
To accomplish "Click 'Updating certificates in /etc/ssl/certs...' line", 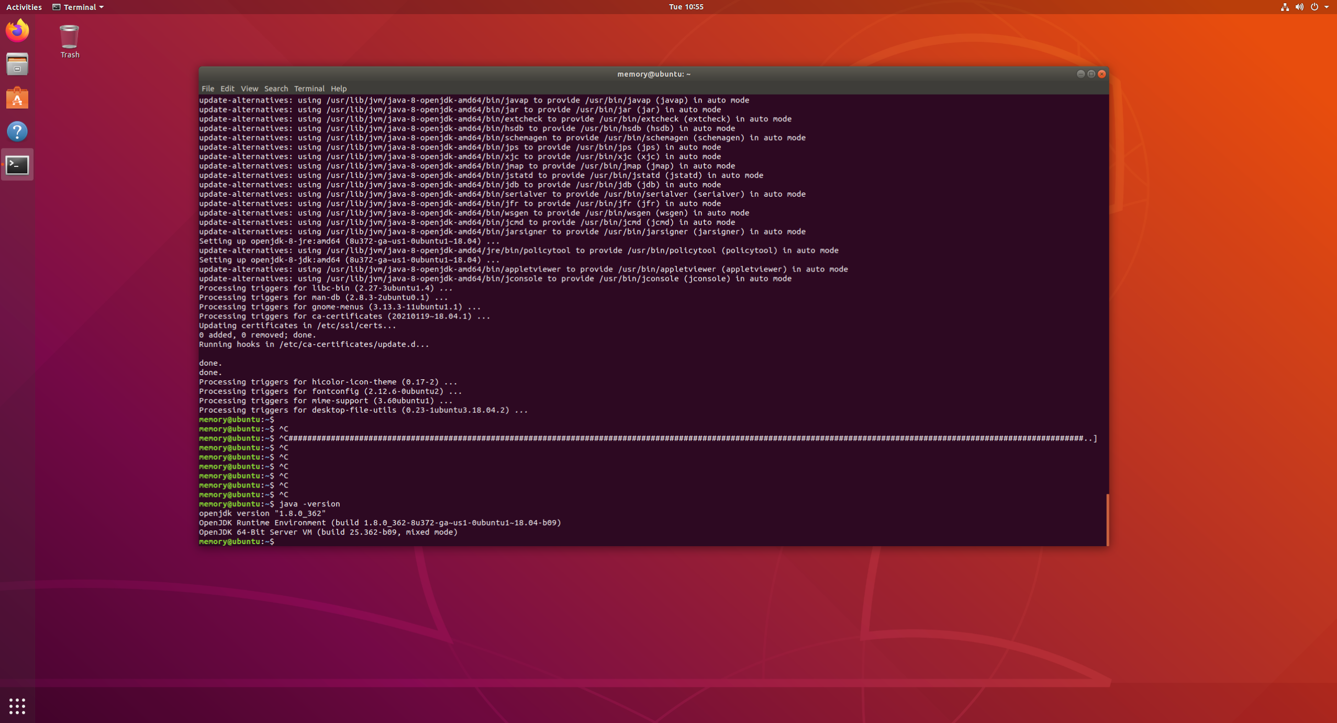I will [297, 325].
